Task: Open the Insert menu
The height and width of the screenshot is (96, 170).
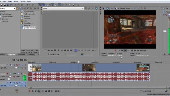Action: click(10, 2)
